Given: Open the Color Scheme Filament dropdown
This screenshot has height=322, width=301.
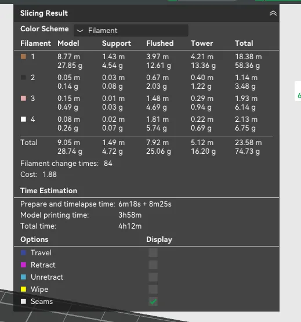Looking at the screenshot, I should pyautogui.click(x=131, y=31).
